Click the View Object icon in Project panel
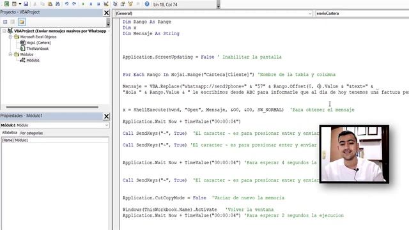 click(13, 22)
